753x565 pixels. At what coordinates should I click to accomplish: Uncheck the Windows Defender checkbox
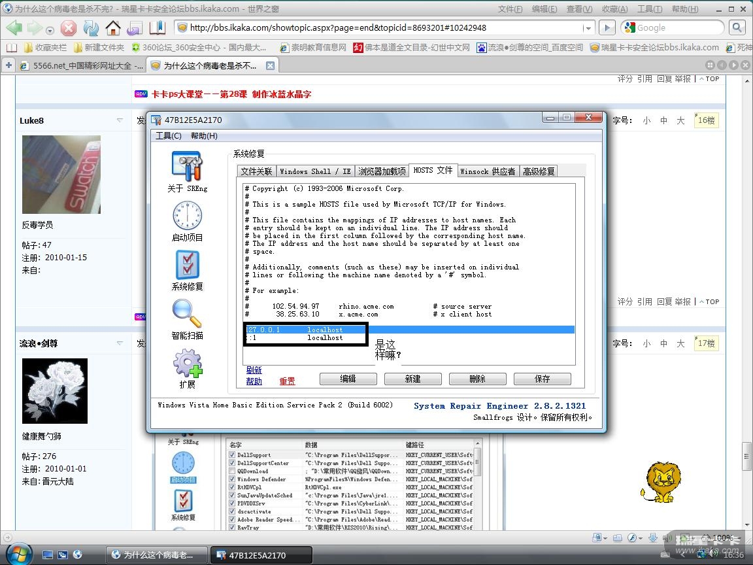232,479
